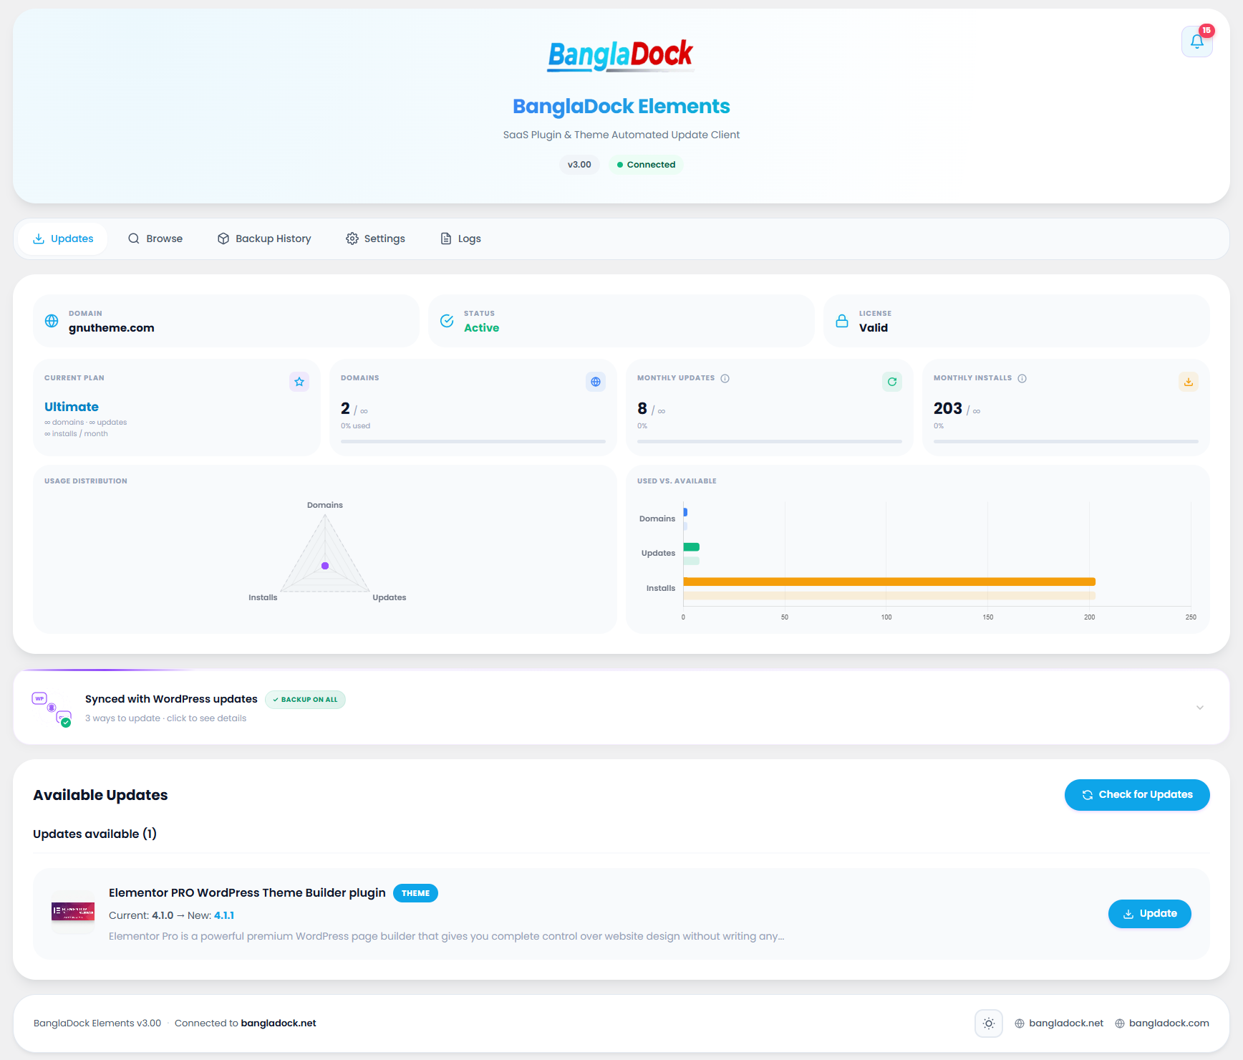Click the BanglaDock Elements heading
1243x1060 pixels.
(621, 106)
